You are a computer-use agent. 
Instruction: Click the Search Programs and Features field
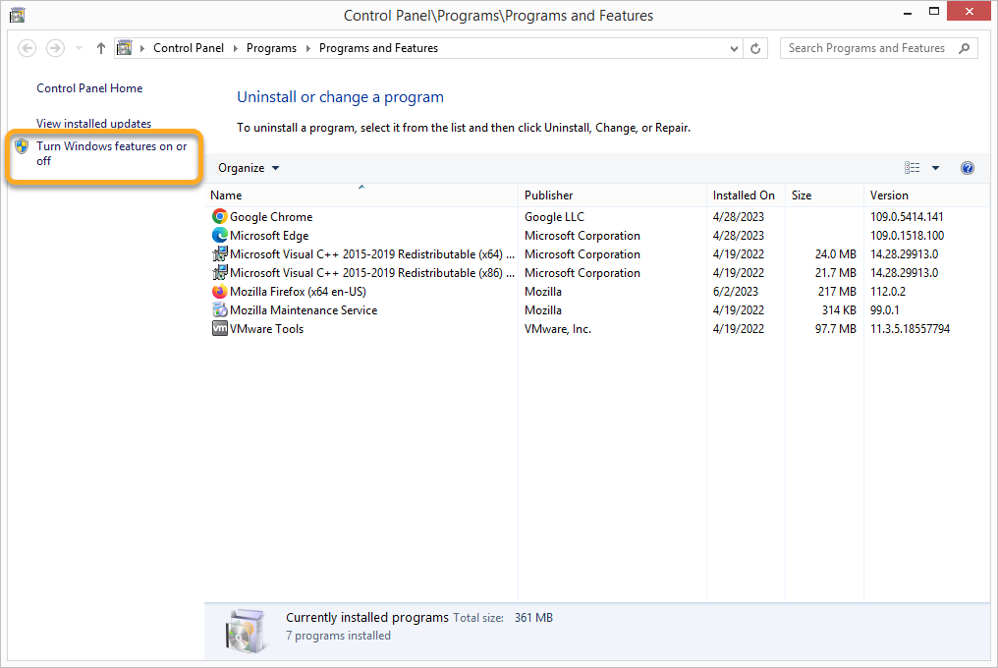pos(866,48)
